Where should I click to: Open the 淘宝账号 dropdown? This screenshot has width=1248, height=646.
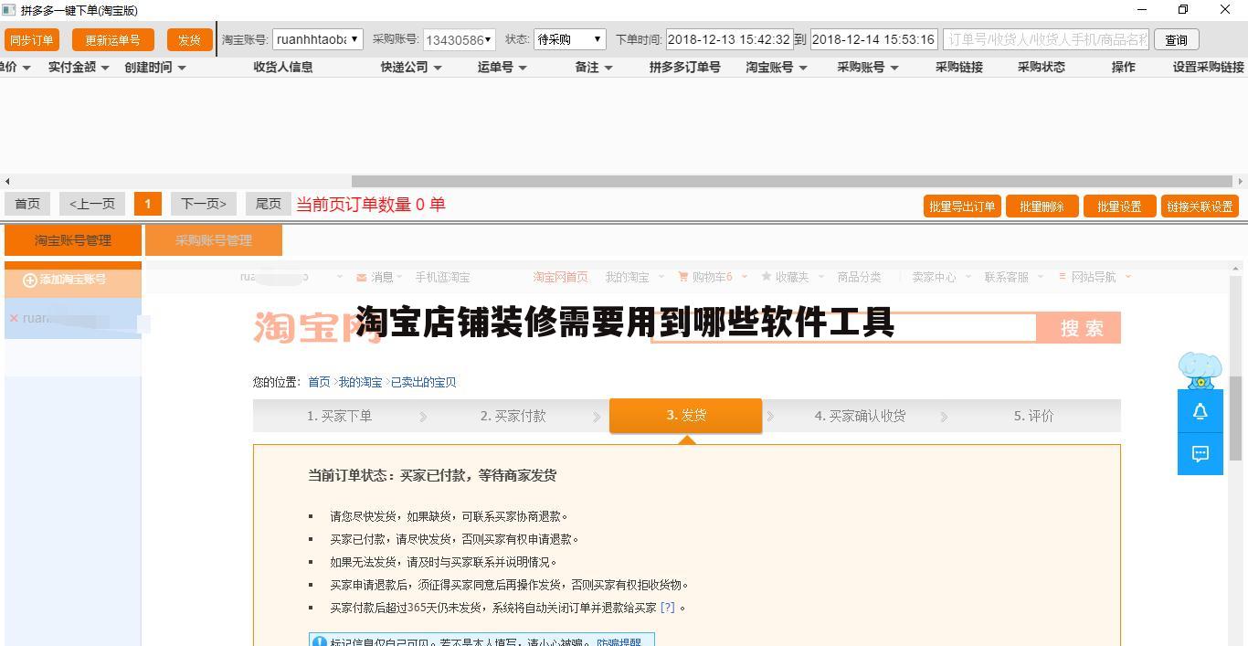click(x=318, y=39)
